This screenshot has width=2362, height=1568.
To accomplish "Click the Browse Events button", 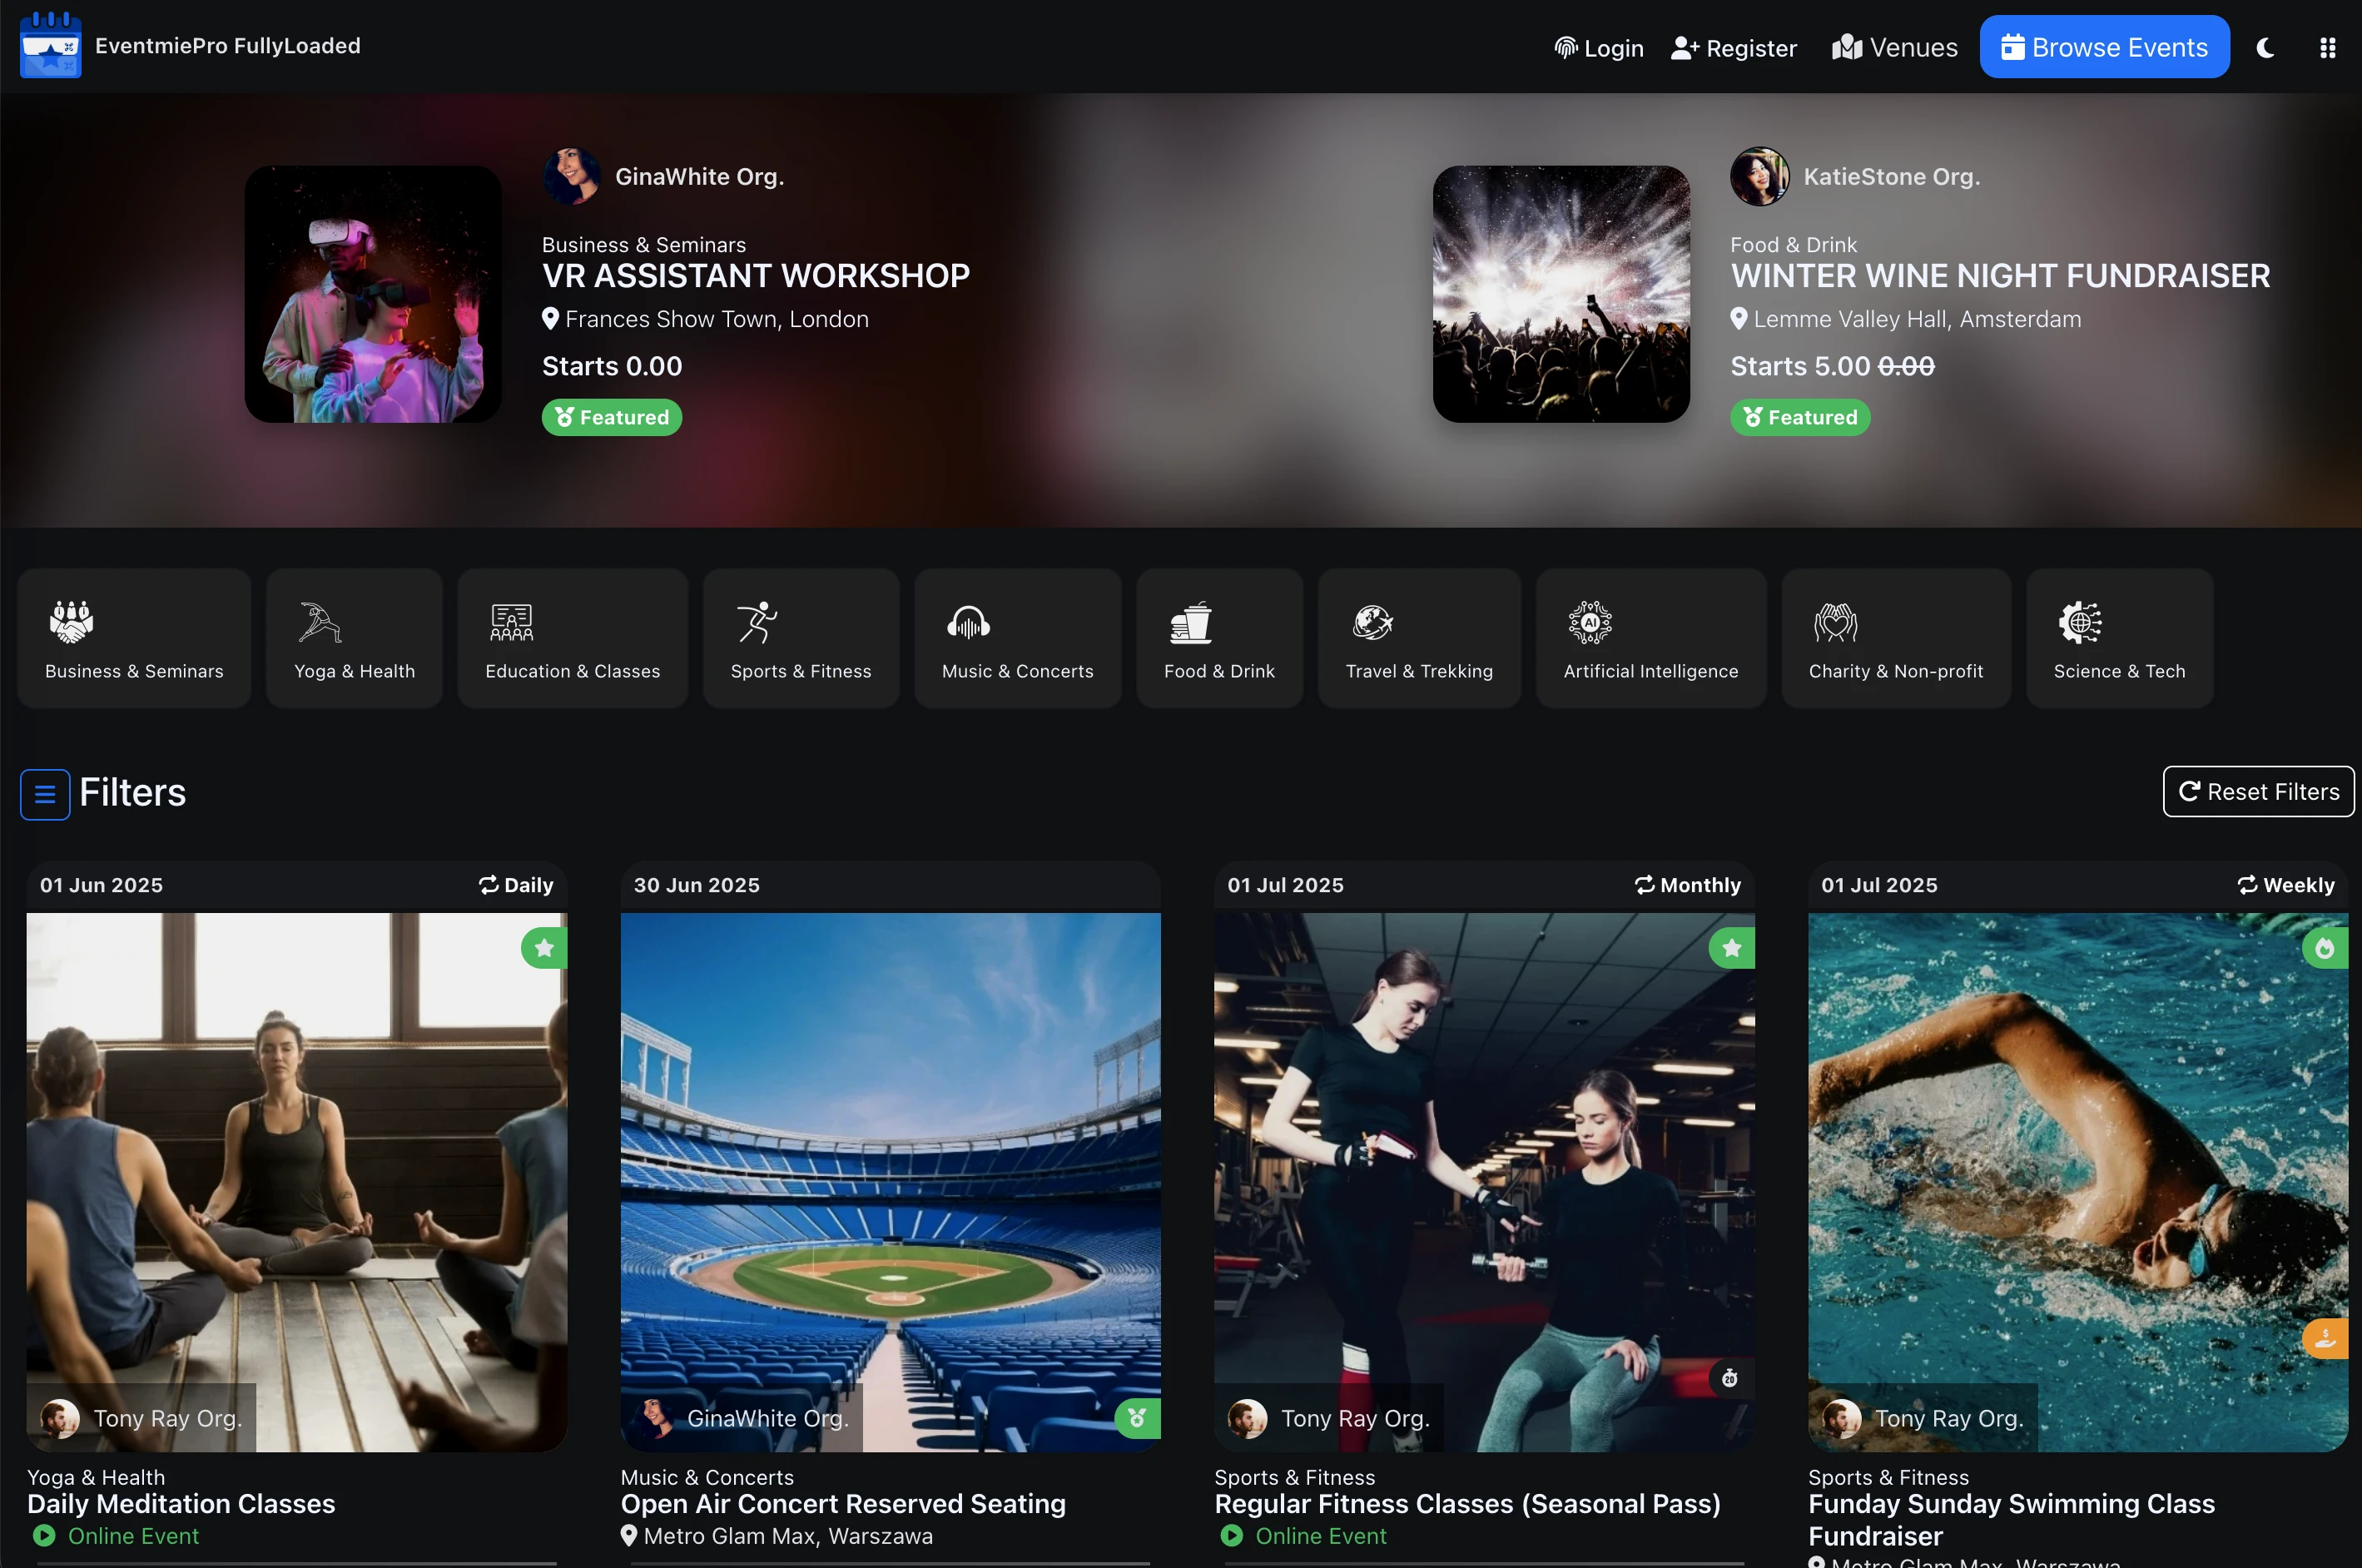I will pyautogui.click(x=2104, y=47).
